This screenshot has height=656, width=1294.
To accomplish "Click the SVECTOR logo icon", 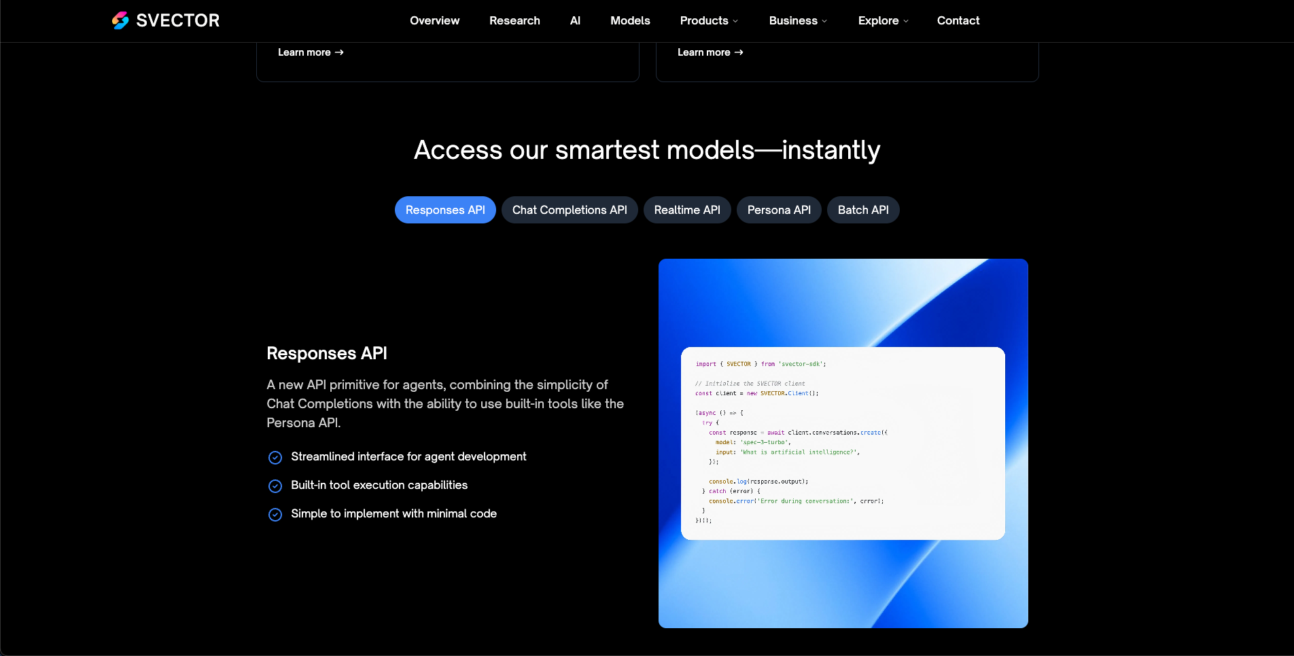I will pos(120,20).
